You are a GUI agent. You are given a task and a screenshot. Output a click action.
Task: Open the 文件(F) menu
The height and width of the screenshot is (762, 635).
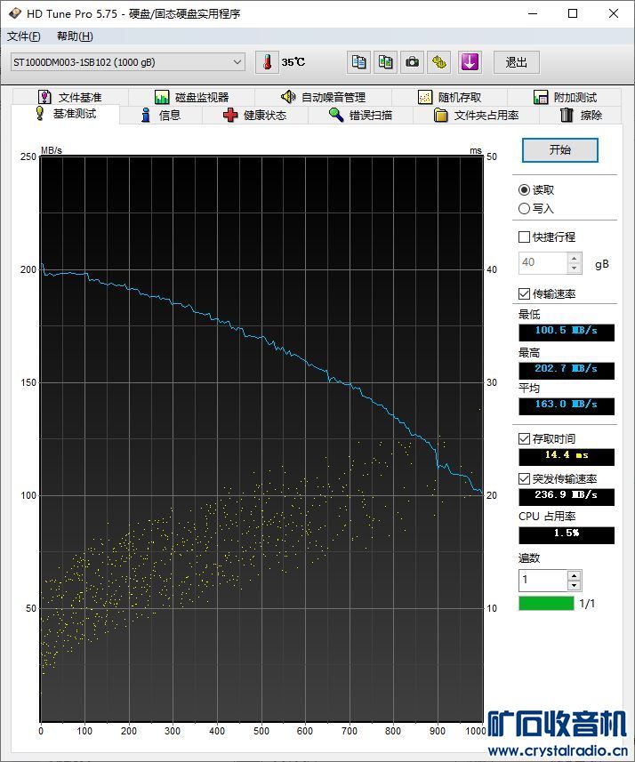[x=24, y=36]
